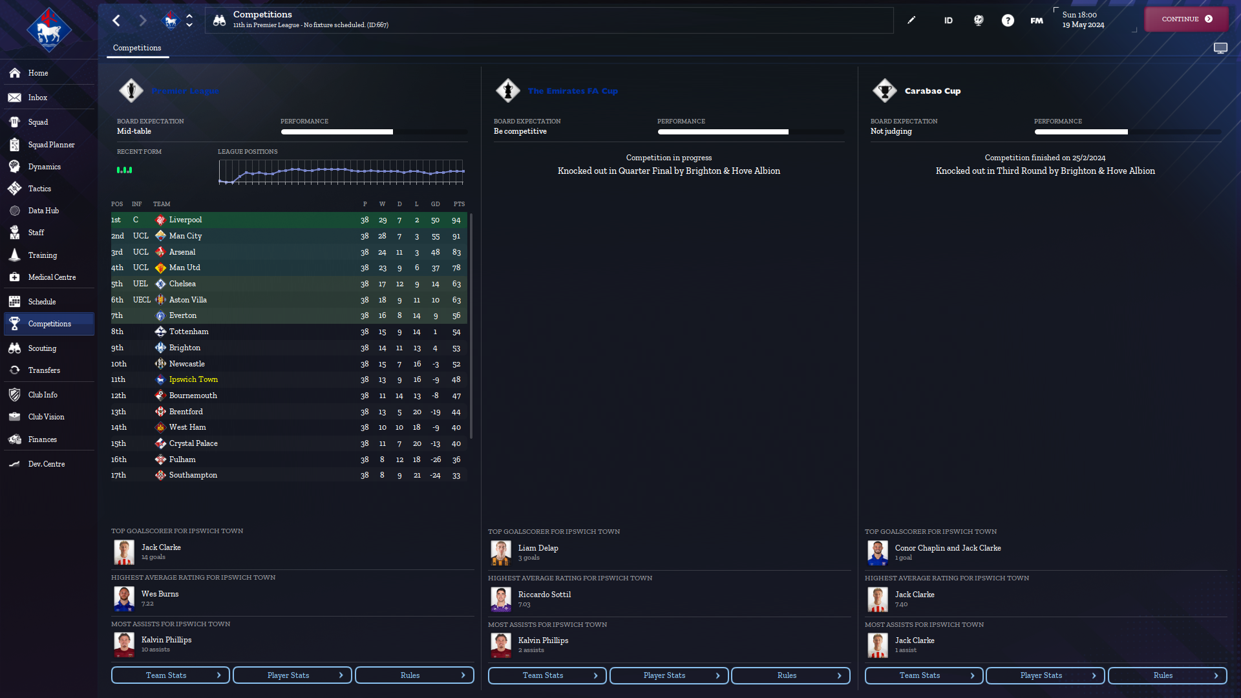This screenshot has height=698, width=1241.
Task: Open FA Cup Player Stats button
Action: [669, 675]
